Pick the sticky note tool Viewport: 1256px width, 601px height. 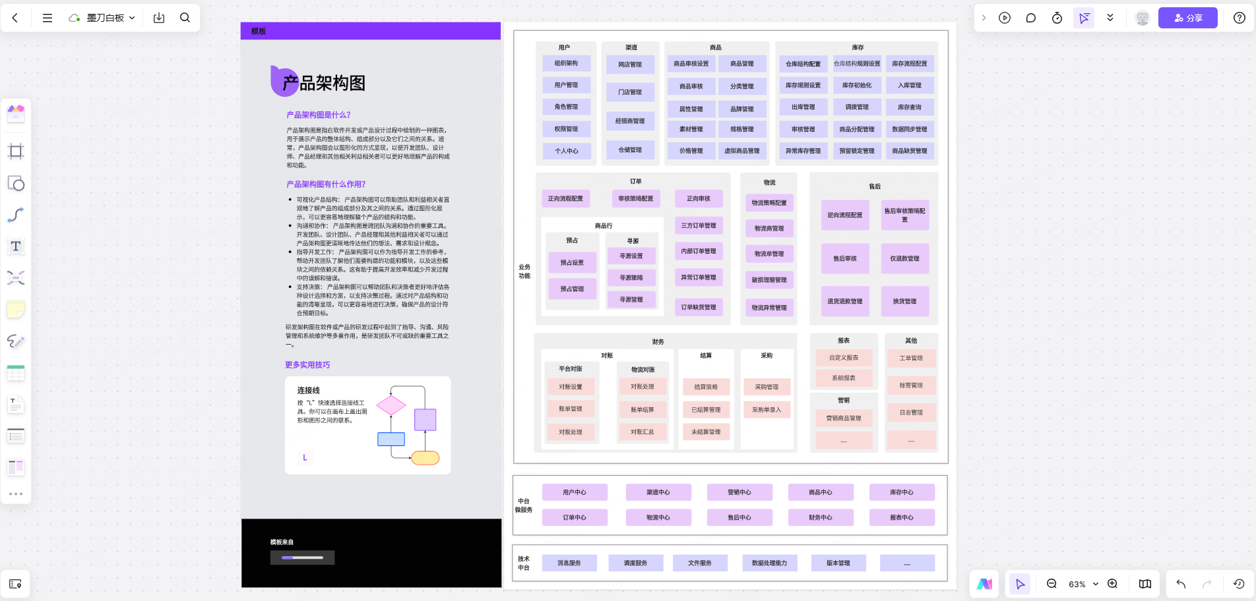[x=16, y=310]
